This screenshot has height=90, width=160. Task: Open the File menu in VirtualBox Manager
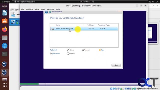click(12, 9)
